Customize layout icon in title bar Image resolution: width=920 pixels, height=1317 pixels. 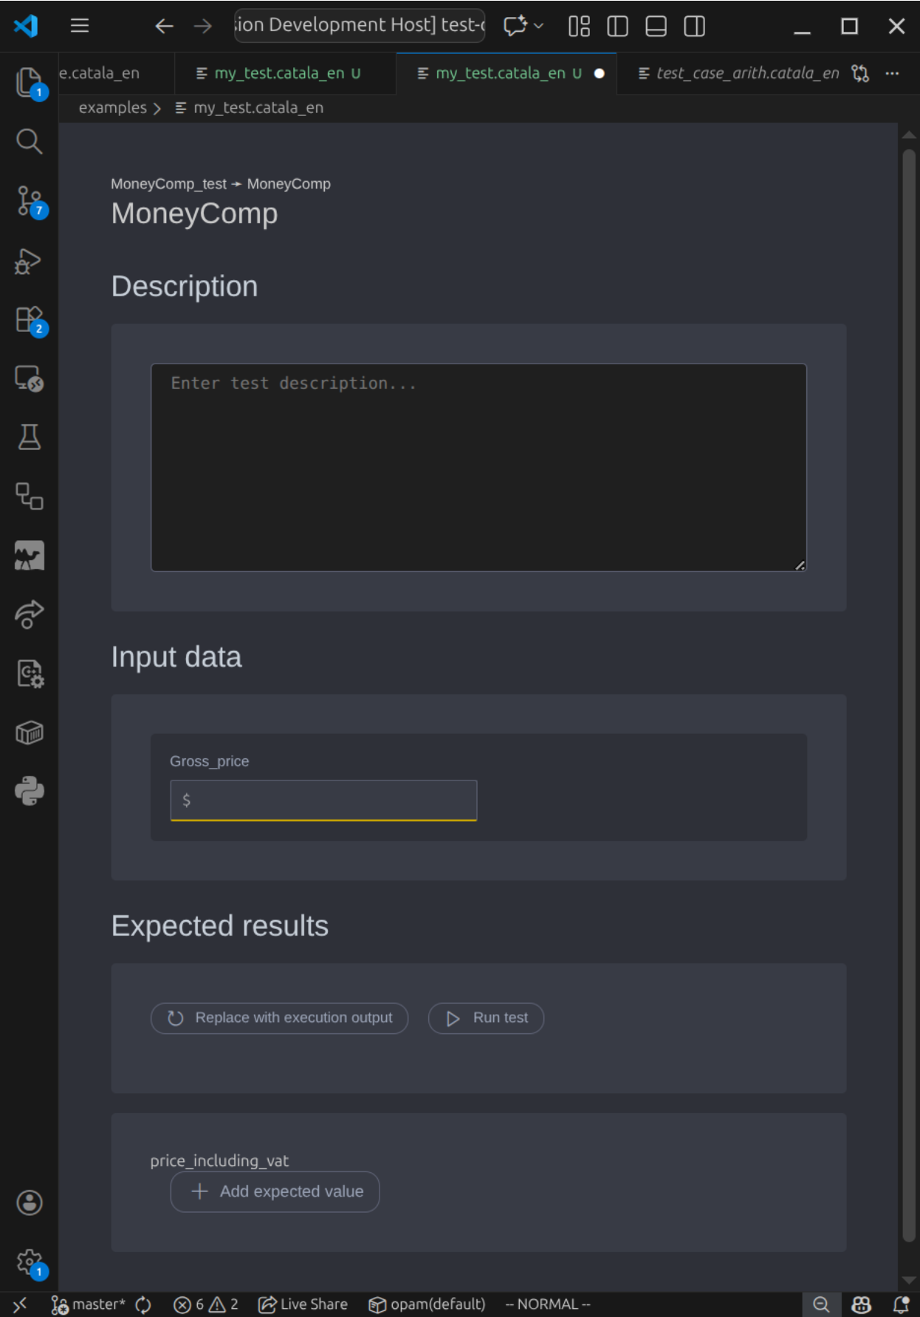click(579, 26)
